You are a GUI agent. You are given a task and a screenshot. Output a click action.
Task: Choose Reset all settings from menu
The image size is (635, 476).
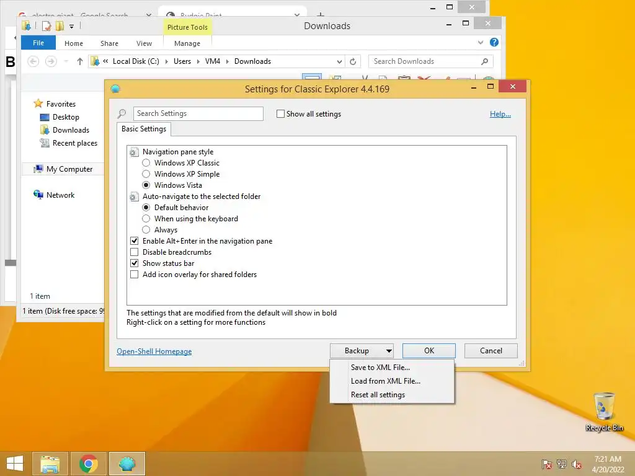click(378, 395)
